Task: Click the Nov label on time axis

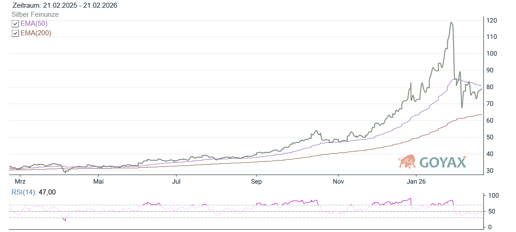Action: (338, 181)
